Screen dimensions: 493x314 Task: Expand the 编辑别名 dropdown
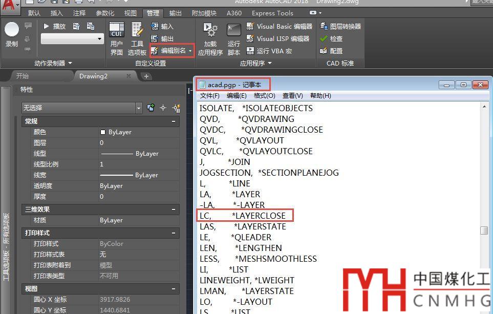pos(190,51)
